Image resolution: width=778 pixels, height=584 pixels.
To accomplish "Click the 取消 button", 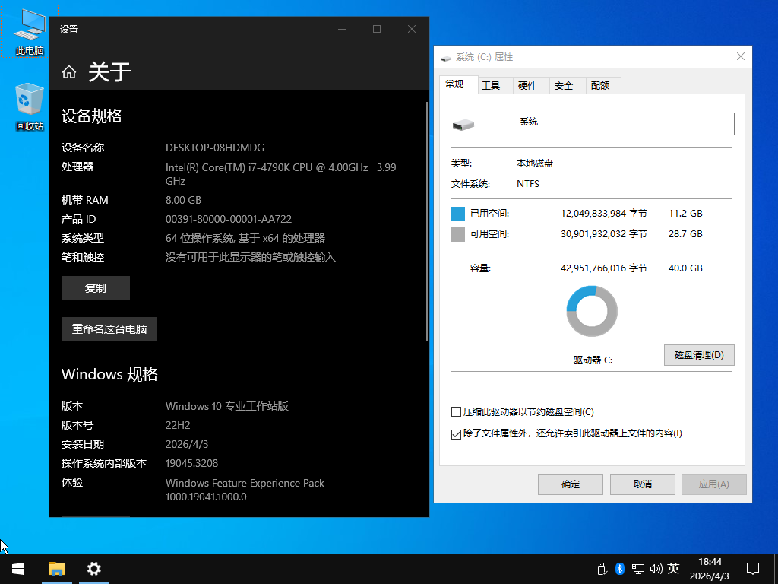I will coord(643,484).
